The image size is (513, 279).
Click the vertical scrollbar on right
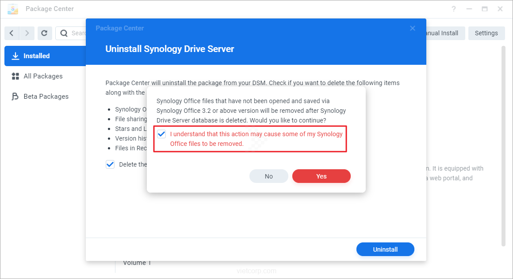coord(503,145)
